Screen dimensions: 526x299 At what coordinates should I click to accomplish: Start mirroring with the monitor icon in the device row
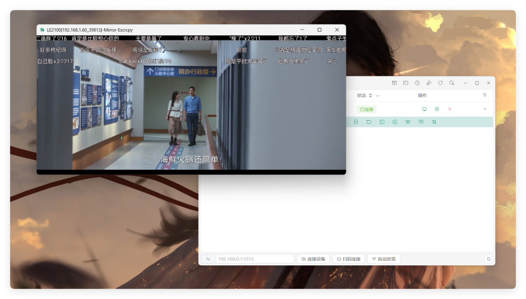tap(424, 109)
